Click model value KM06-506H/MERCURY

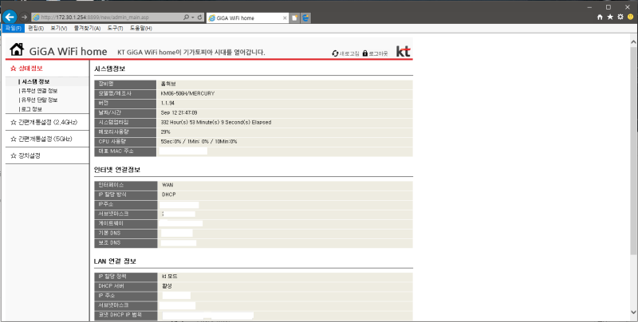pyautogui.click(x=187, y=93)
